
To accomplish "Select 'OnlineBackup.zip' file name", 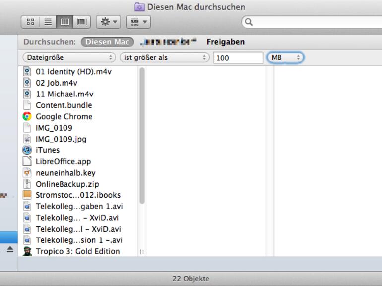I will (x=67, y=184).
